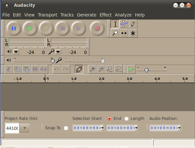Open Selection Start time format dropdown
This screenshot has width=195, height=148.
point(102,128)
